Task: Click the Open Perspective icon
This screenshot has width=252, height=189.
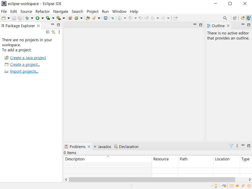Action: click(235, 18)
